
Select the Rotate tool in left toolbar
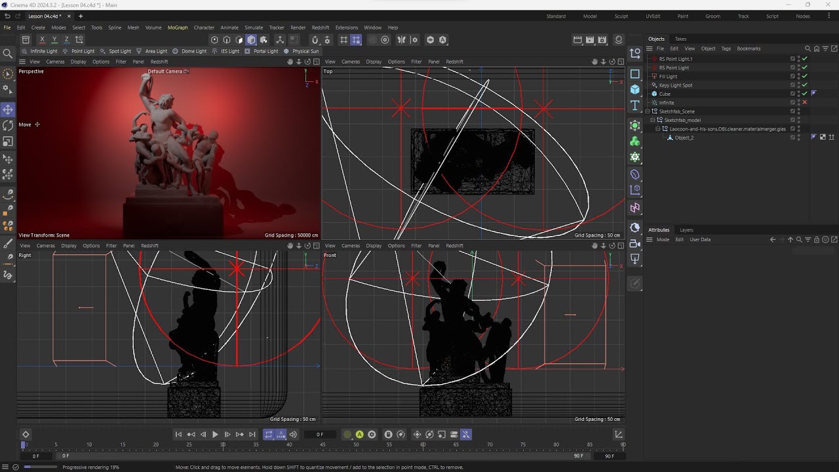click(x=8, y=125)
